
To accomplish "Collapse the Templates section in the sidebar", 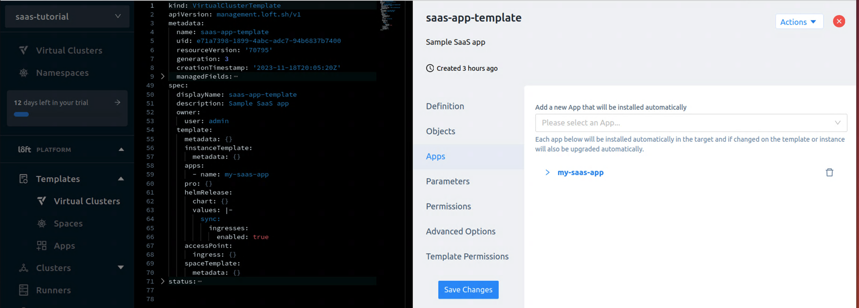I will coord(120,178).
